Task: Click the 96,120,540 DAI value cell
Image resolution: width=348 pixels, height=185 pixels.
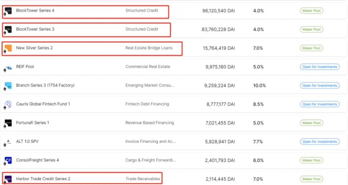Action: 218,11
